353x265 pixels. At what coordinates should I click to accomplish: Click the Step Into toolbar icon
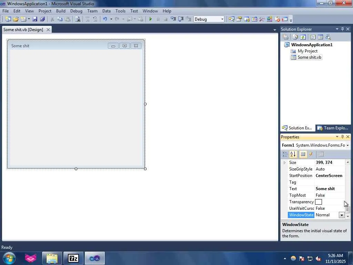coord(173,19)
